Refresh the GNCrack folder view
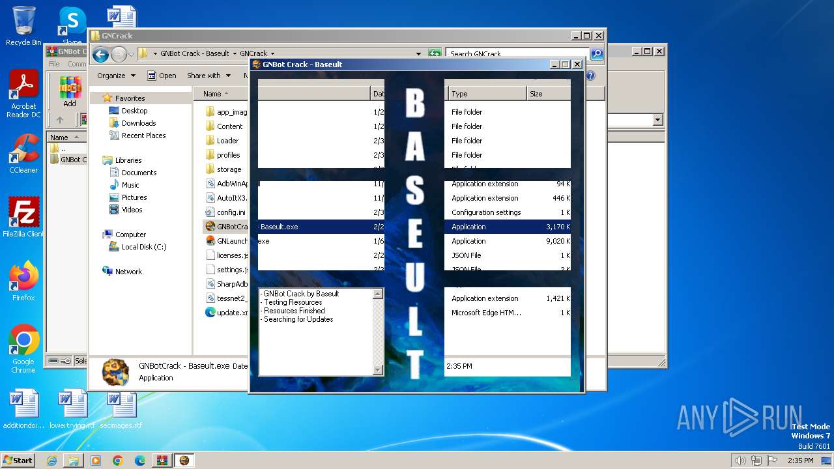The width and height of the screenshot is (834, 469). (434, 54)
